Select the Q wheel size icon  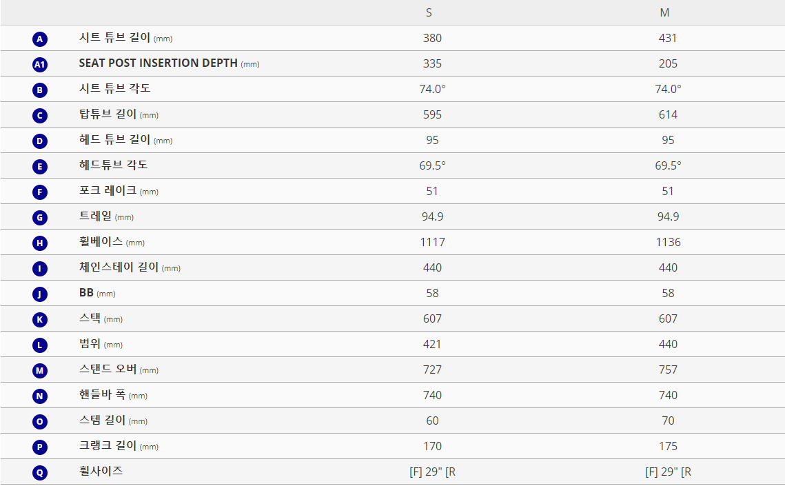point(40,473)
